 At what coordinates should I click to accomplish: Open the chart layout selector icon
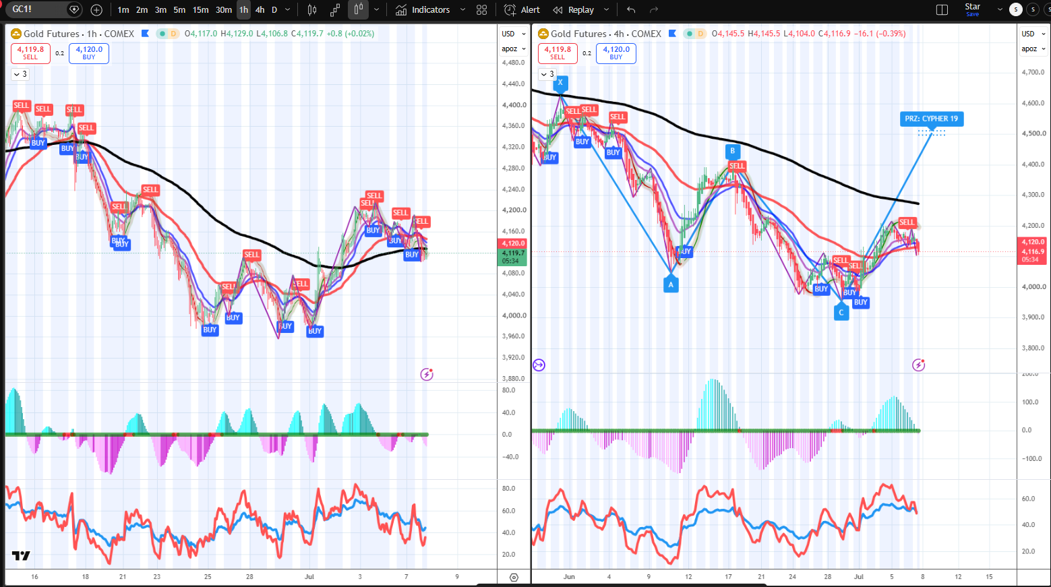(x=942, y=9)
